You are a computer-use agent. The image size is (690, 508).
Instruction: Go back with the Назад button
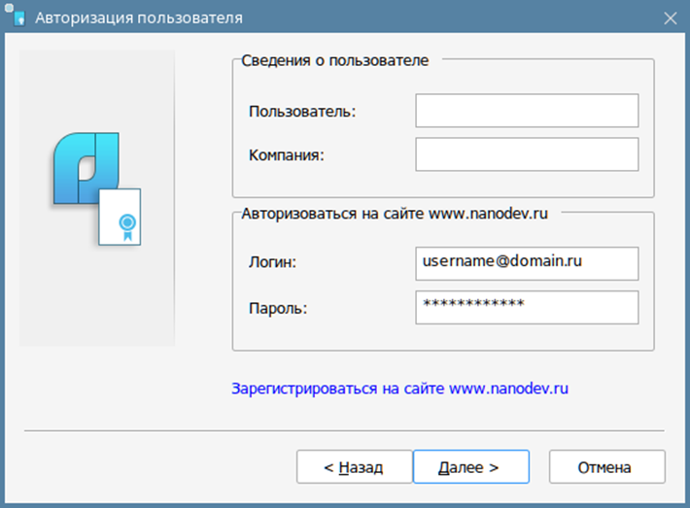click(x=355, y=466)
